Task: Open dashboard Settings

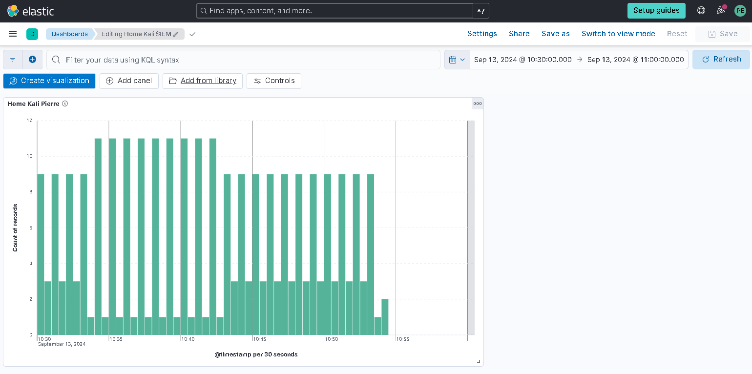Action: point(482,34)
